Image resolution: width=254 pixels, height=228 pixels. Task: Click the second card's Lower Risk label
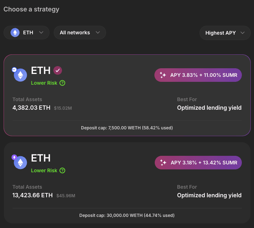tap(44, 170)
